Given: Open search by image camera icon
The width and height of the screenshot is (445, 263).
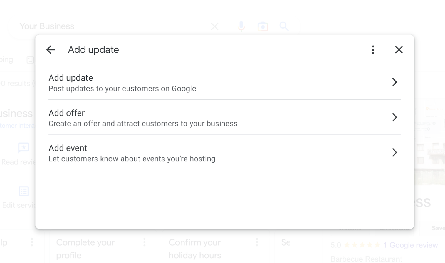Looking at the screenshot, I should pos(263,27).
